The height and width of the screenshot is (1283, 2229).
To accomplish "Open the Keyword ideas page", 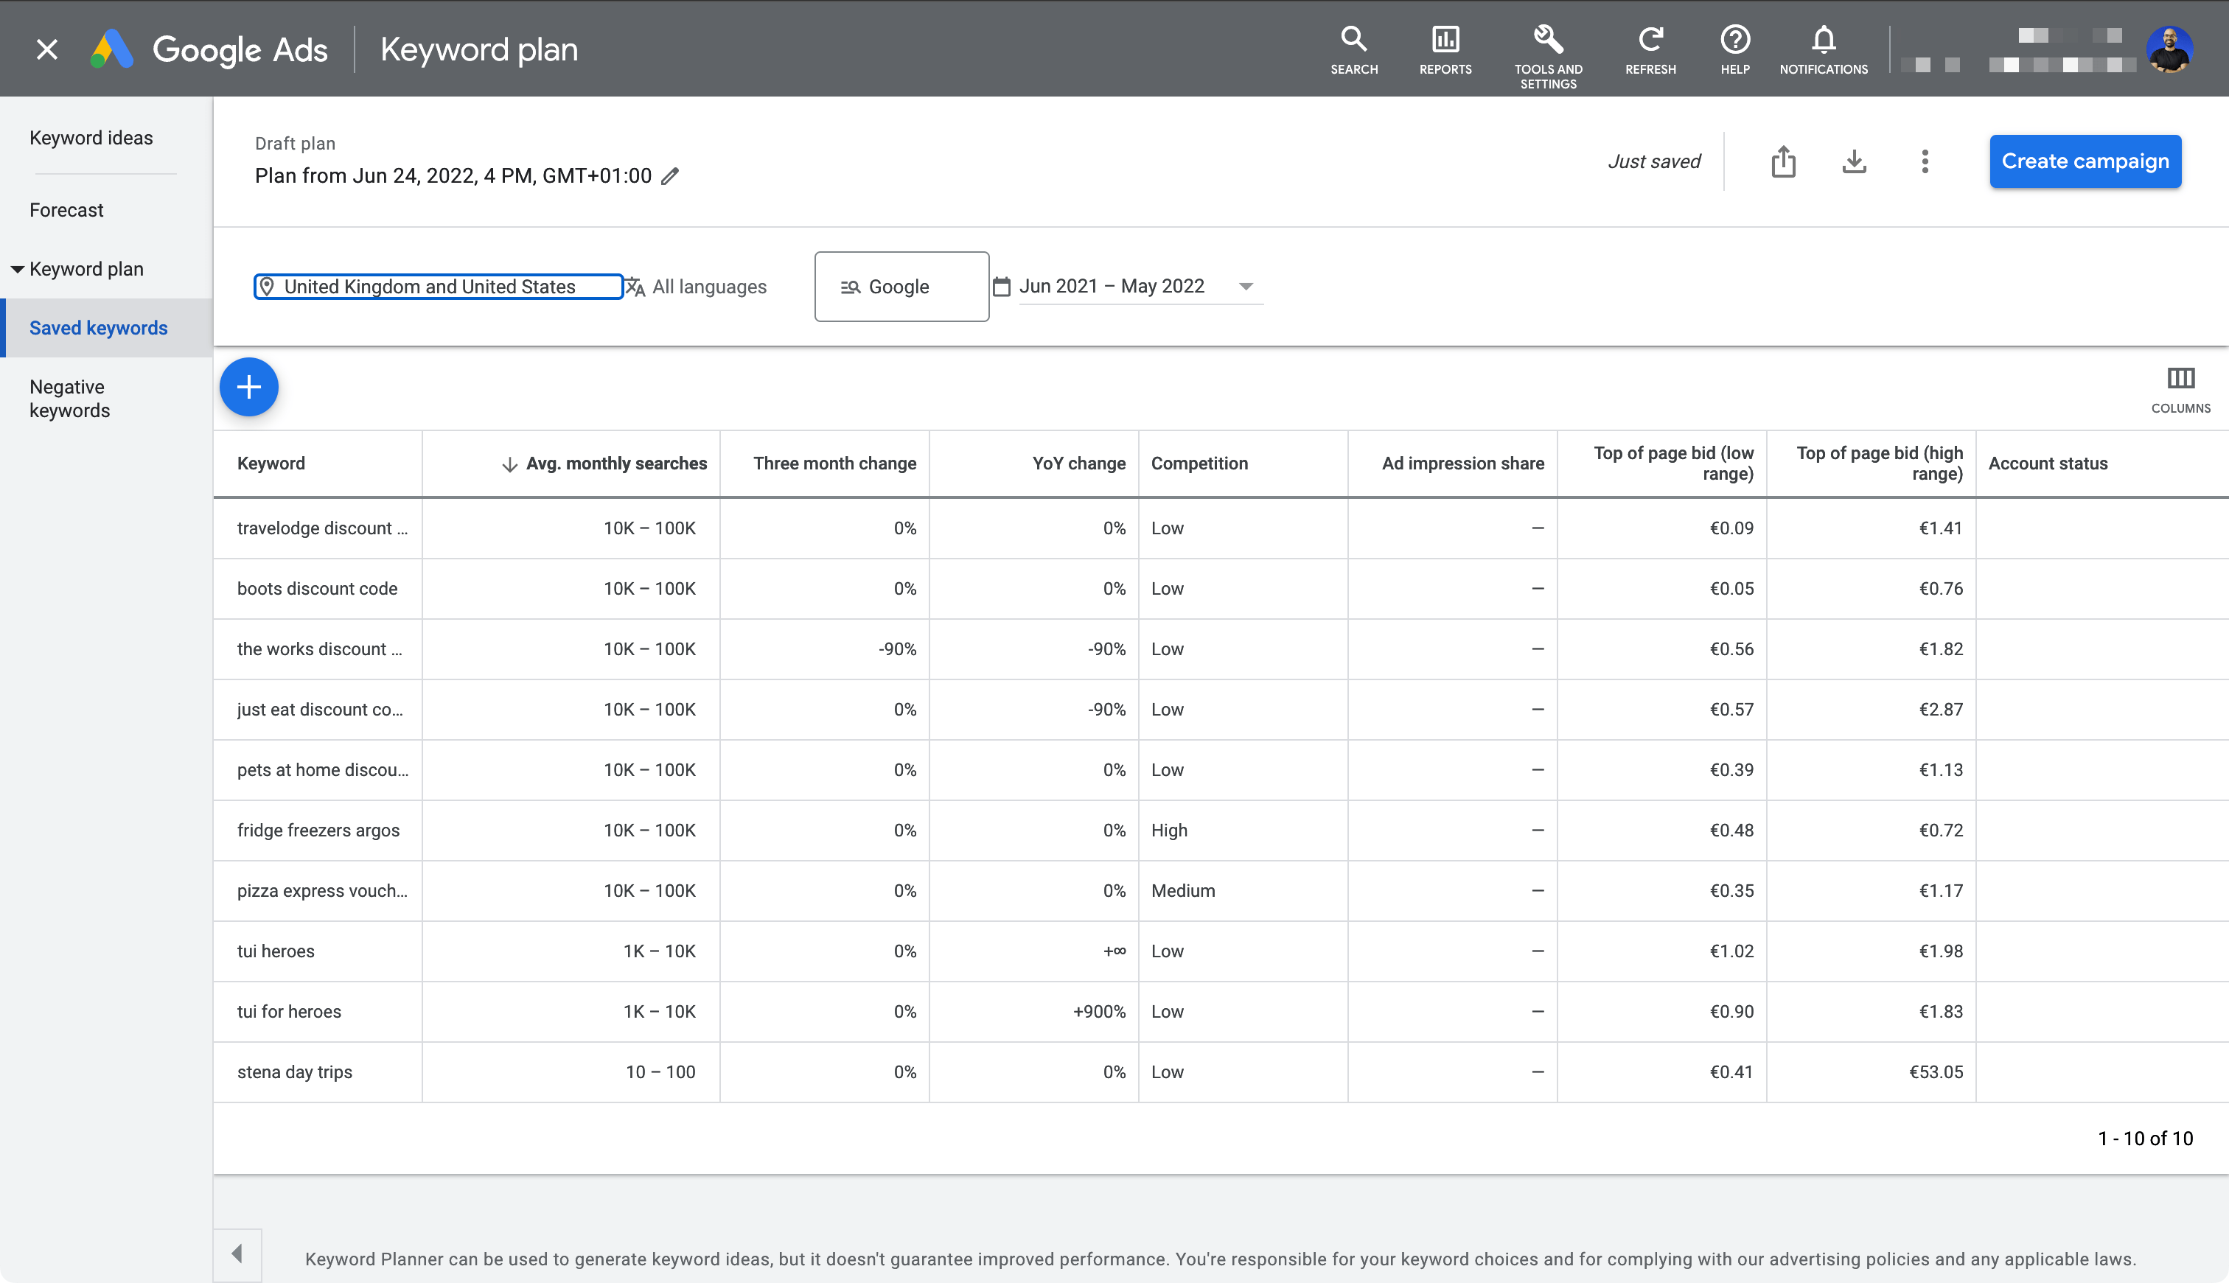I will (x=91, y=138).
